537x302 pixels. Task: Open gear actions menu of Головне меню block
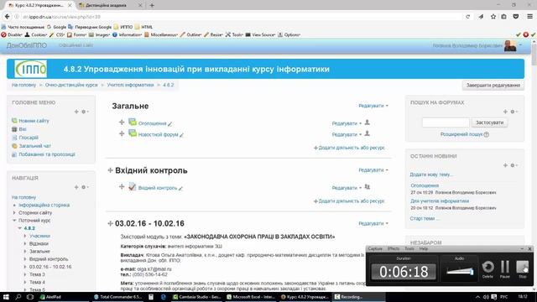(85, 112)
